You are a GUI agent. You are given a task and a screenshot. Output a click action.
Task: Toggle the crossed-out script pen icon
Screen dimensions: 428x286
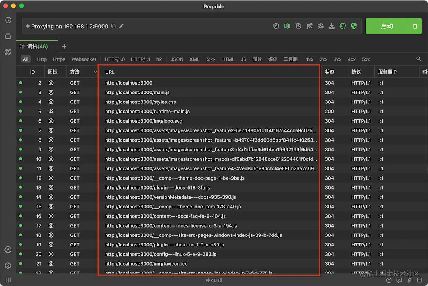click(309, 26)
